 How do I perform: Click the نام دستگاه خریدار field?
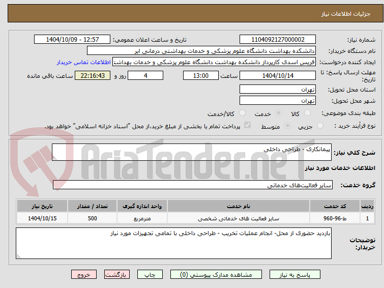(201, 51)
